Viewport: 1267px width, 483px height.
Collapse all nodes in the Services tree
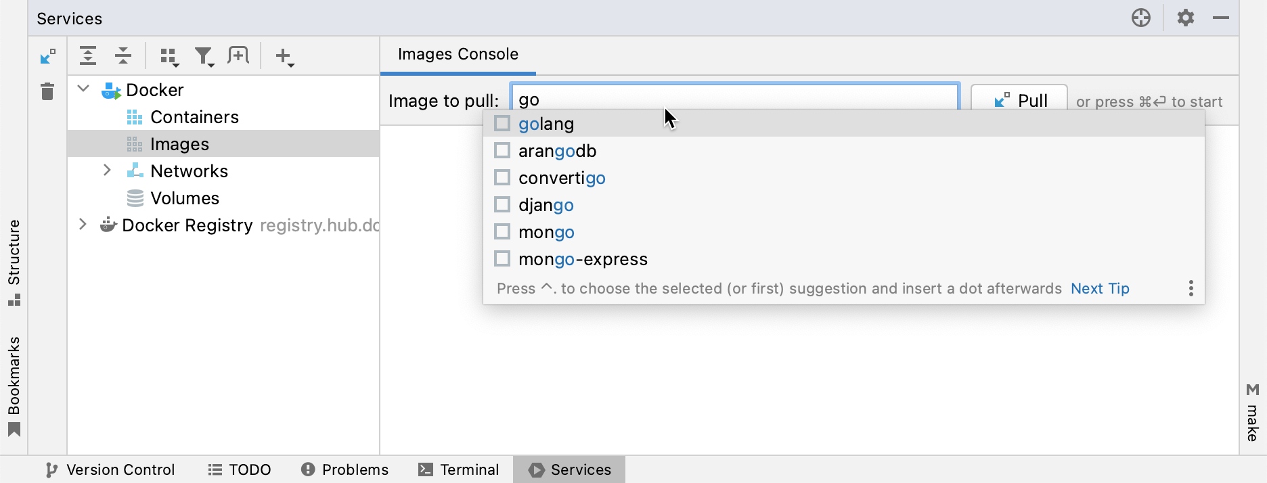click(x=123, y=55)
